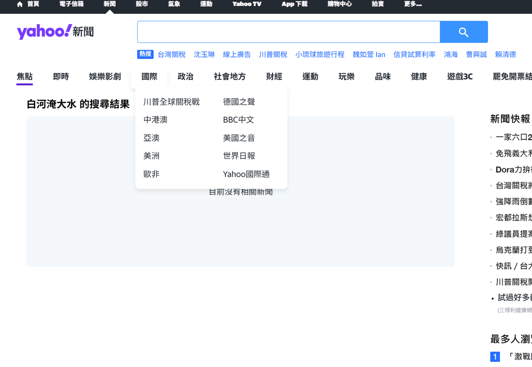Open 購物中心 in the top bar
Image resolution: width=532 pixels, height=367 pixels.
(340, 4)
